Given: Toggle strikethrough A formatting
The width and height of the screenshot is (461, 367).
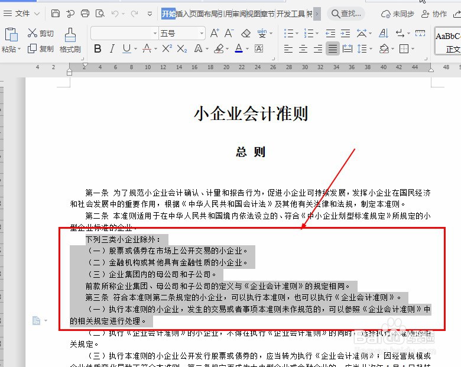Looking at the screenshot, I should click(147, 48).
